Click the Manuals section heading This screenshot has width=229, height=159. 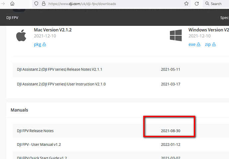(19, 110)
